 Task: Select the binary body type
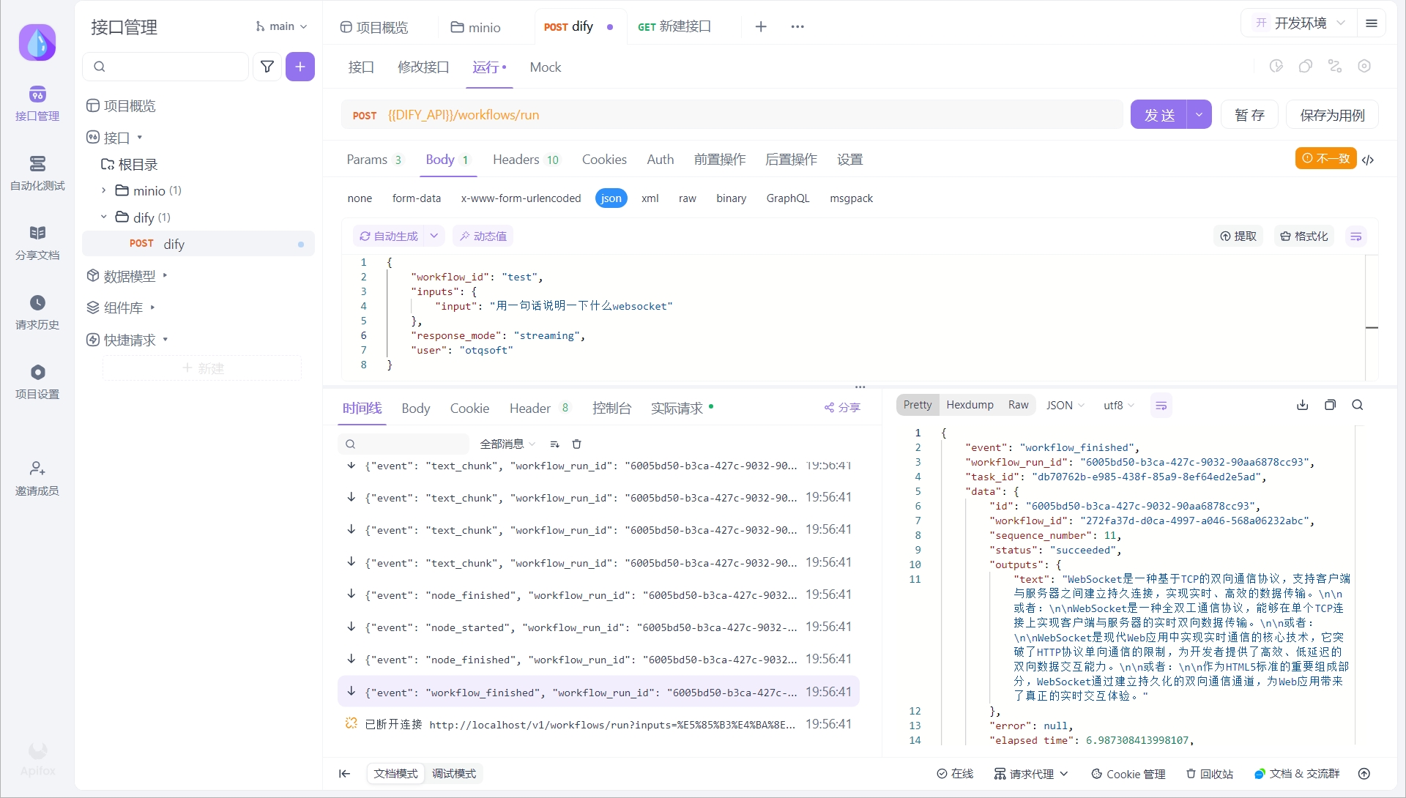pos(732,198)
